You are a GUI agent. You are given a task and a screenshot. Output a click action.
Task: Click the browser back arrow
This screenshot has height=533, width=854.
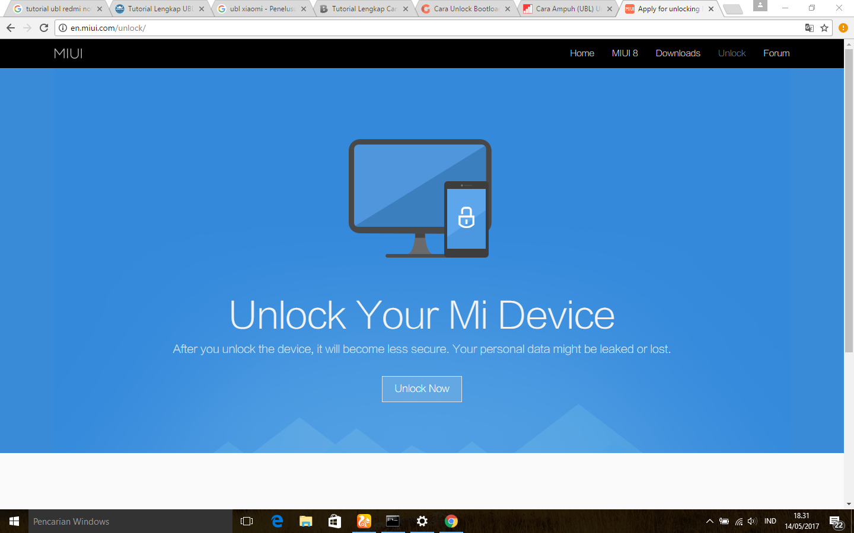point(11,28)
